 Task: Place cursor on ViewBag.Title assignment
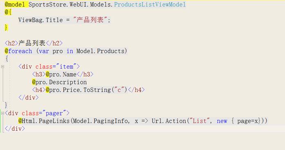(x=64, y=20)
